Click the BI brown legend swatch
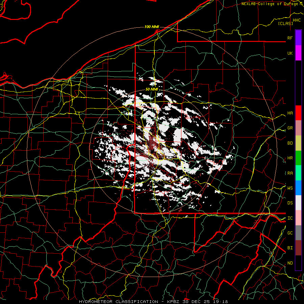 click(x=298, y=248)
